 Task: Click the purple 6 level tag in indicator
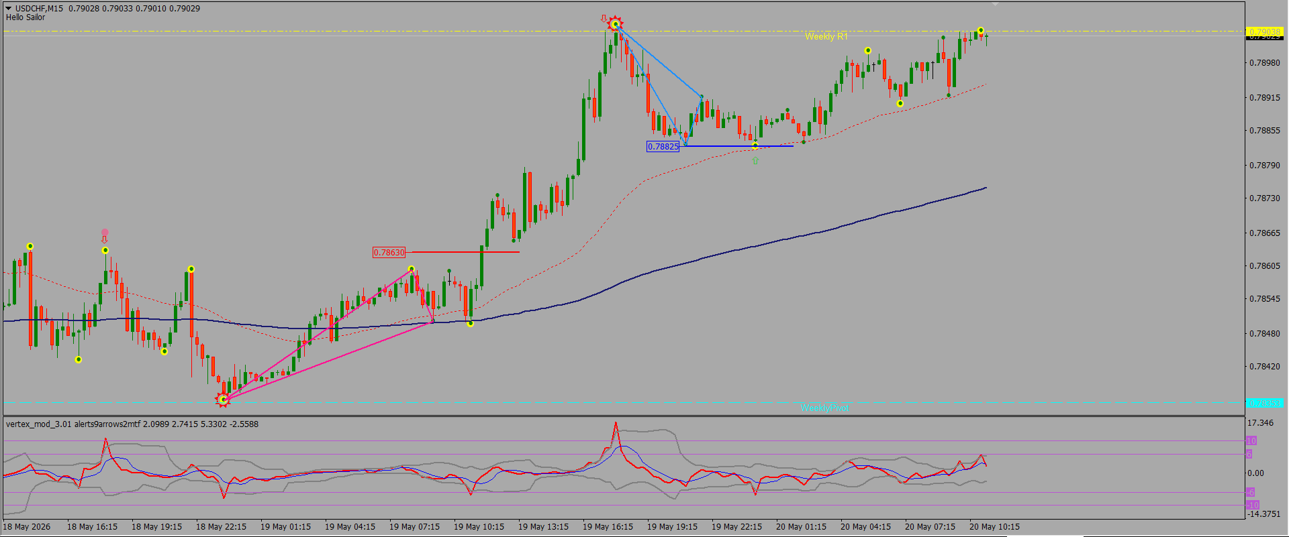[1249, 455]
